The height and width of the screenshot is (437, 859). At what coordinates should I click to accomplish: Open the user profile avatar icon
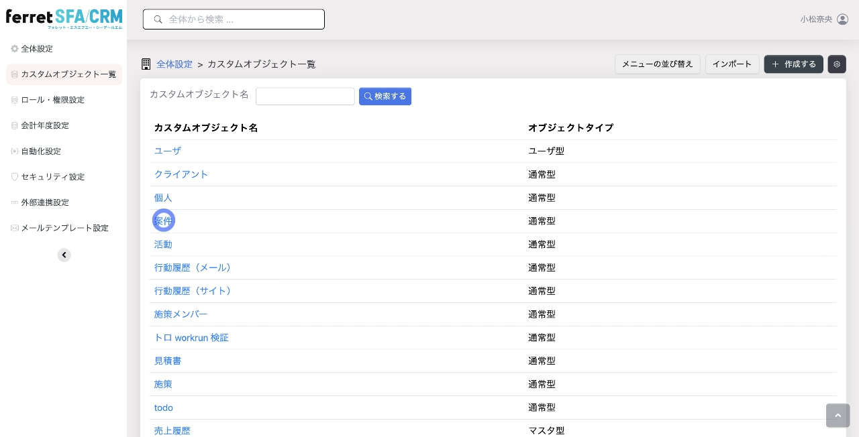[843, 19]
